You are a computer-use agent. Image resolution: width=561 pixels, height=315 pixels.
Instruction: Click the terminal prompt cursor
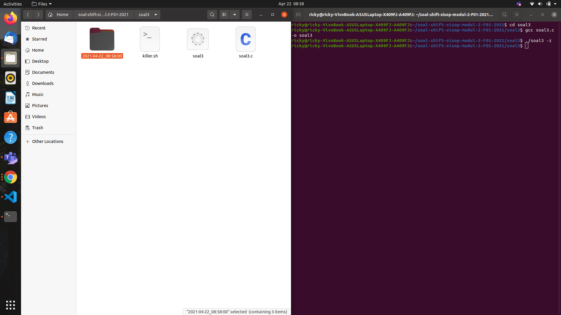(527, 46)
